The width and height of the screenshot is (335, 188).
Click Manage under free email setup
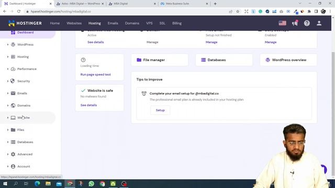pyautogui.click(x=211, y=42)
